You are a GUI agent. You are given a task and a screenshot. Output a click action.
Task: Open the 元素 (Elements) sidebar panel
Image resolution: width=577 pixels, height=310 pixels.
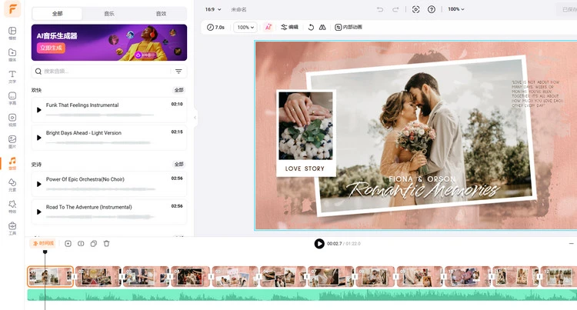click(x=12, y=185)
